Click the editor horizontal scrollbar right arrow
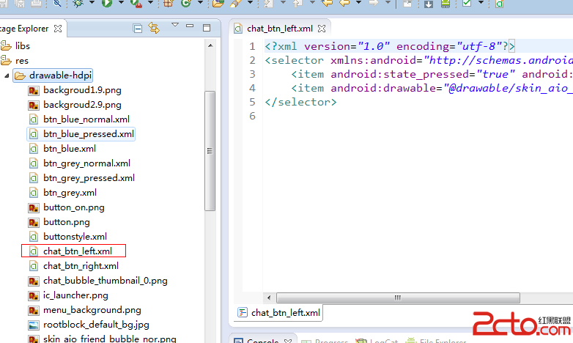Viewport: 573px width, 343px height. [567, 298]
